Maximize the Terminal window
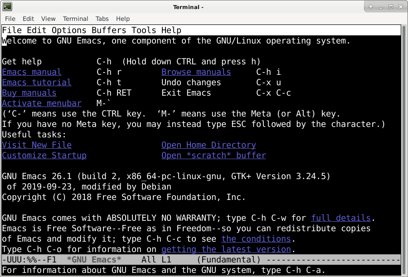The width and height of the screenshot is (408, 277). pyautogui.click(x=391, y=7)
